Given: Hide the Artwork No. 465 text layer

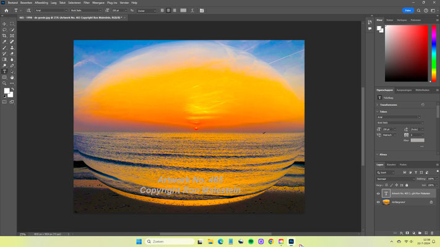Looking at the screenshot, I should (378, 193).
